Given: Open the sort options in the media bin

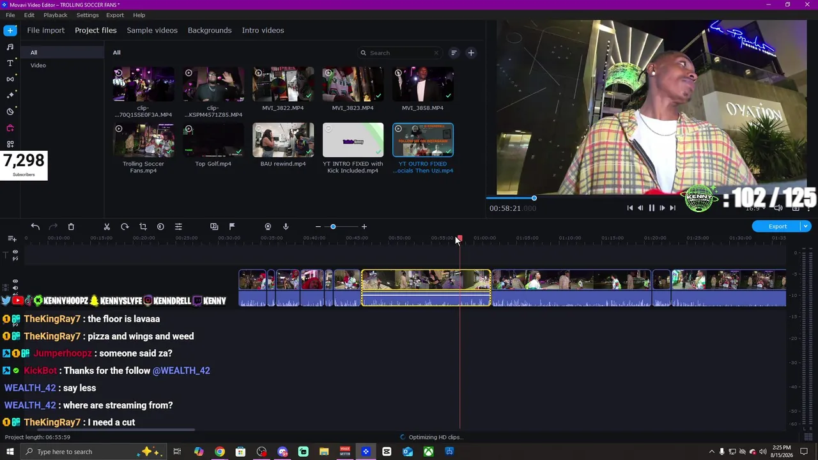Looking at the screenshot, I should 454,53.
